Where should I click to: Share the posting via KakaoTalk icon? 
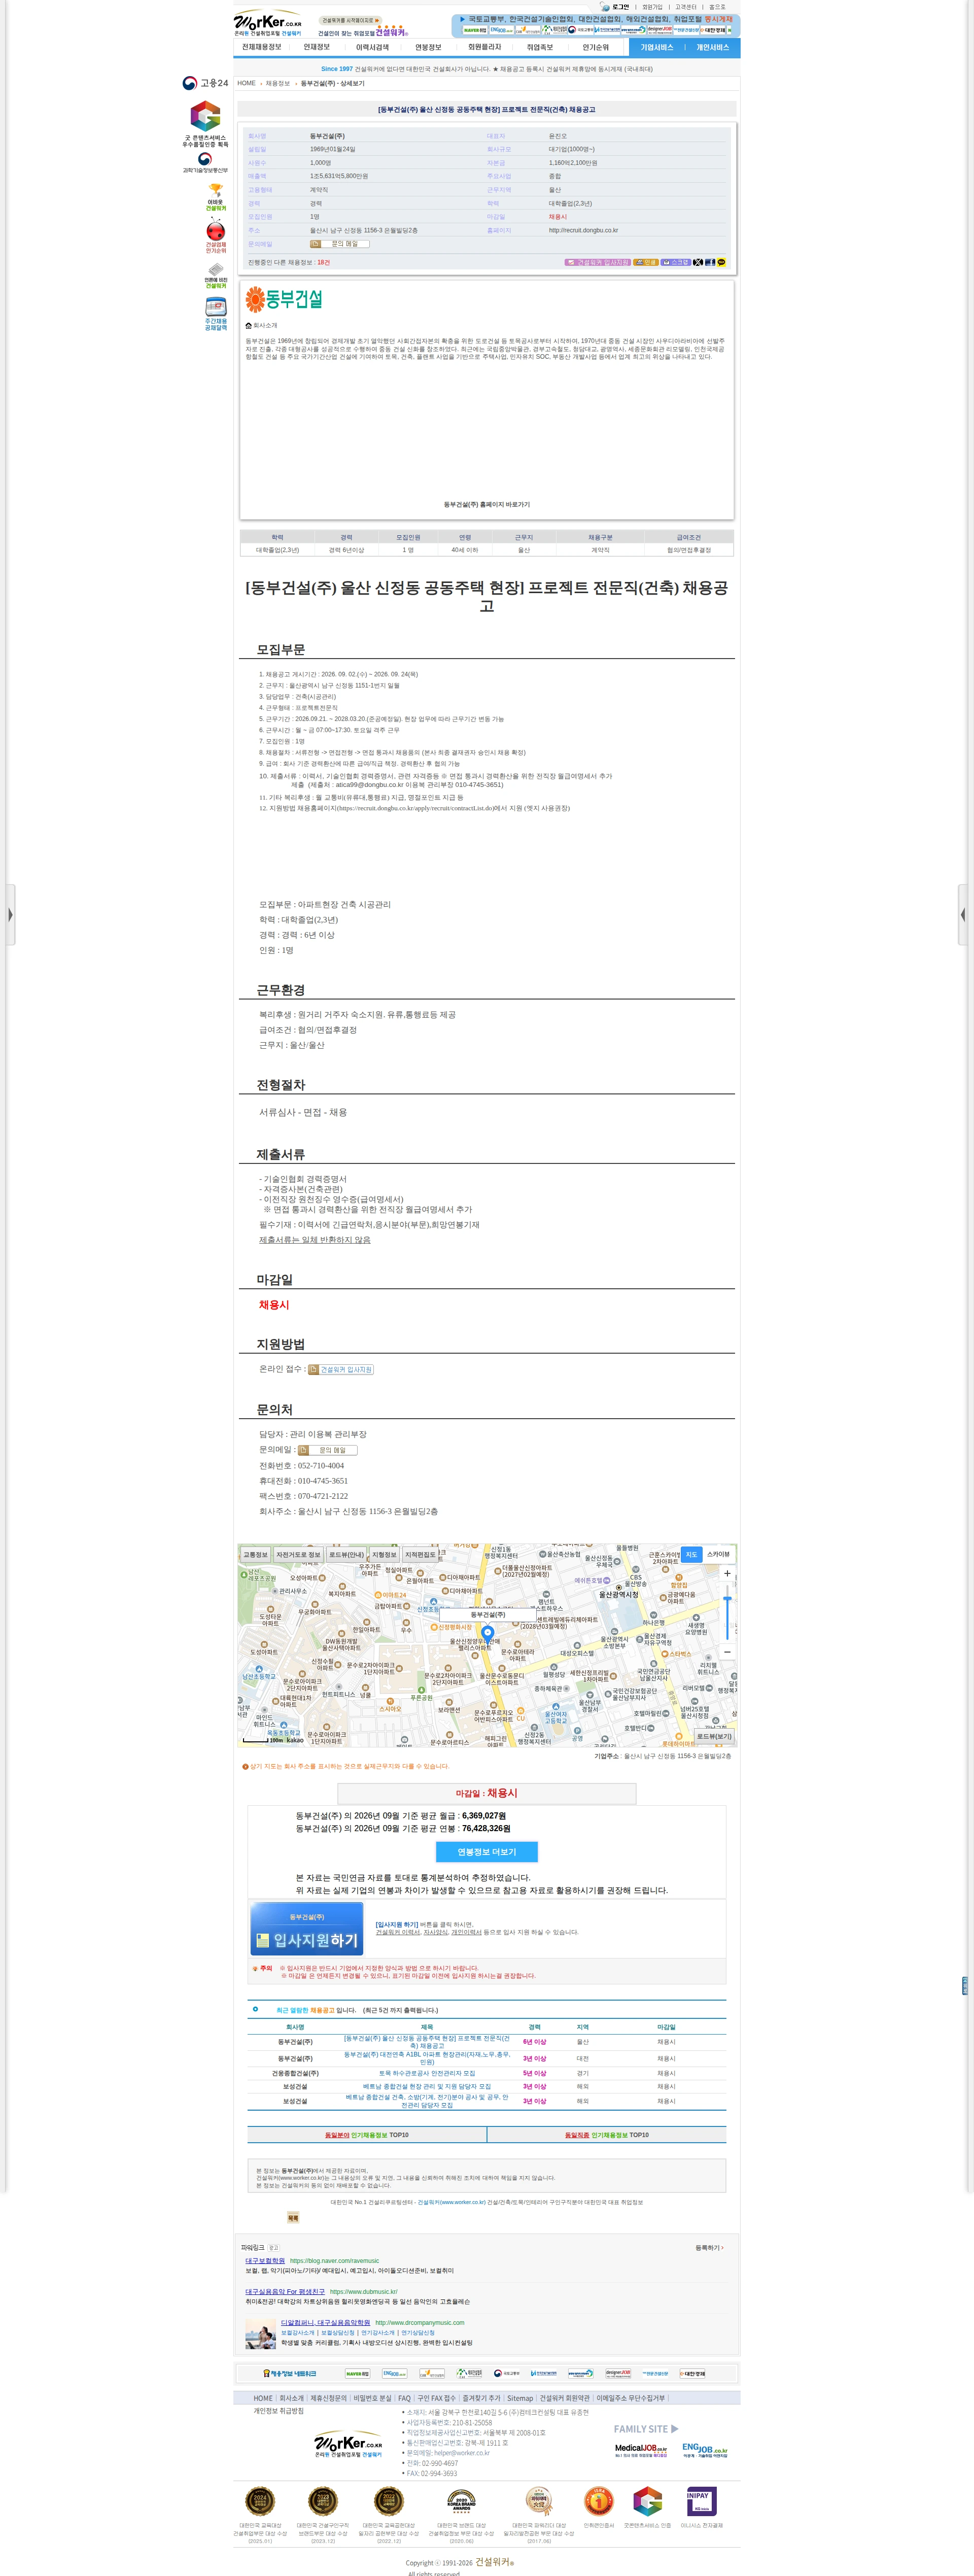(721, 262)
